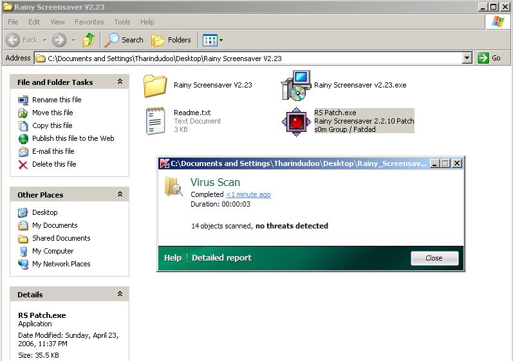Screen dimensions: 513x361
Task: Open Detailed report in Virus Scan dialog
Action: 222,257
